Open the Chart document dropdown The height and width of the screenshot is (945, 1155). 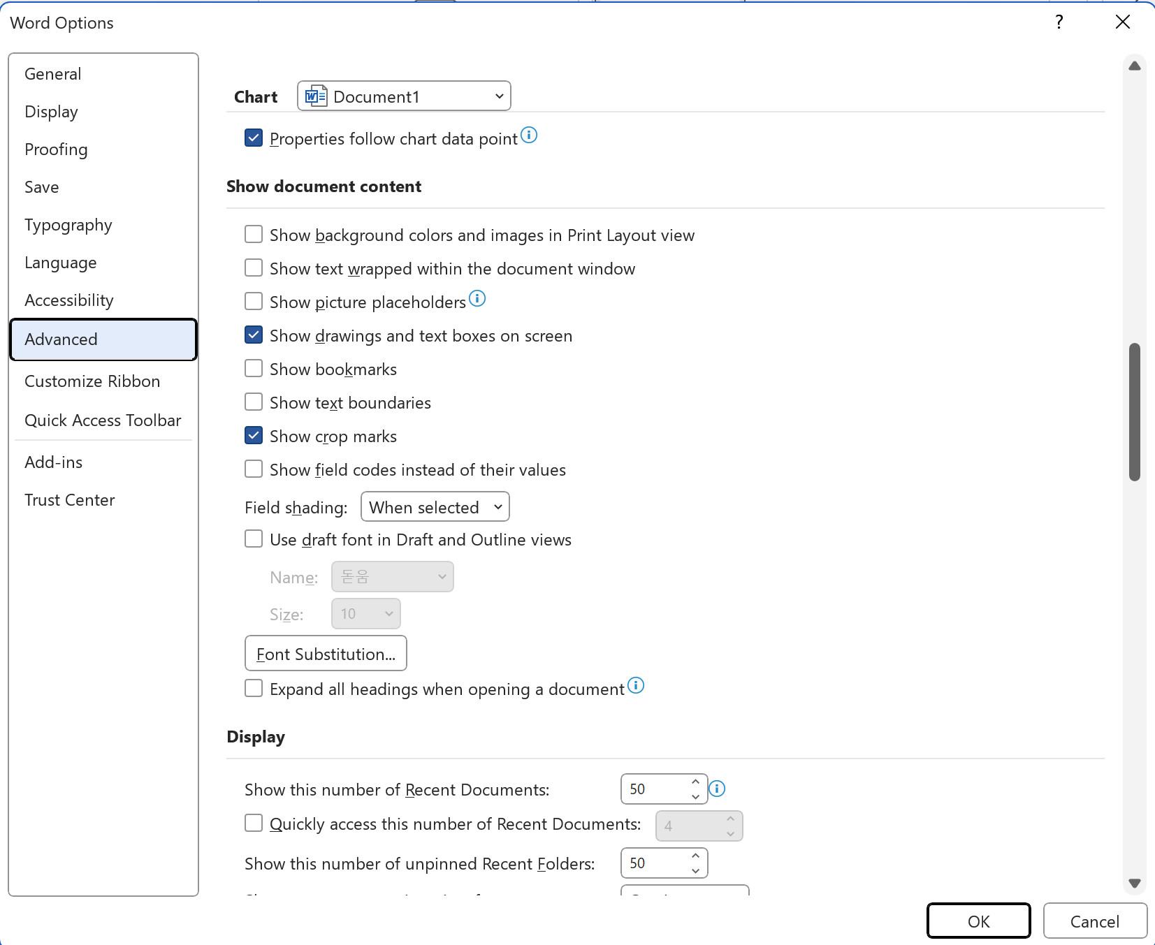(404, 96)
